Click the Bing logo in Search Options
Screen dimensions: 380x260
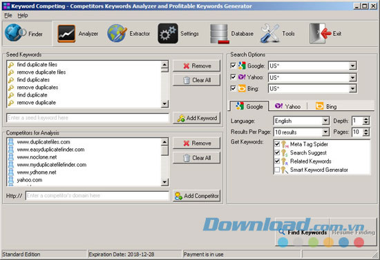pyautogui.click(x=242, y=88)
